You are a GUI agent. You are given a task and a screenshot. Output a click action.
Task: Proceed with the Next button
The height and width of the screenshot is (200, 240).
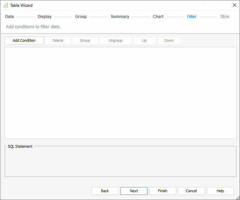(134, 191)
